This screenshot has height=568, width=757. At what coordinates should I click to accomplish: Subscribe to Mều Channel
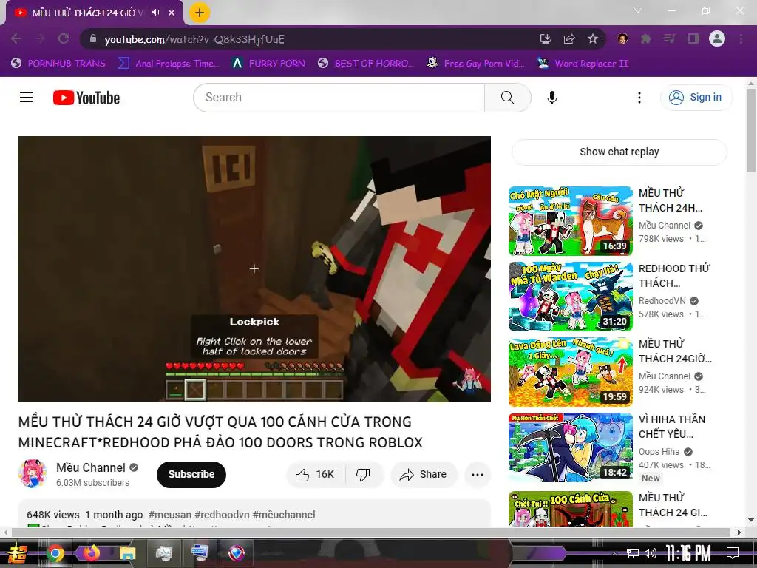(x=191, y=474)
